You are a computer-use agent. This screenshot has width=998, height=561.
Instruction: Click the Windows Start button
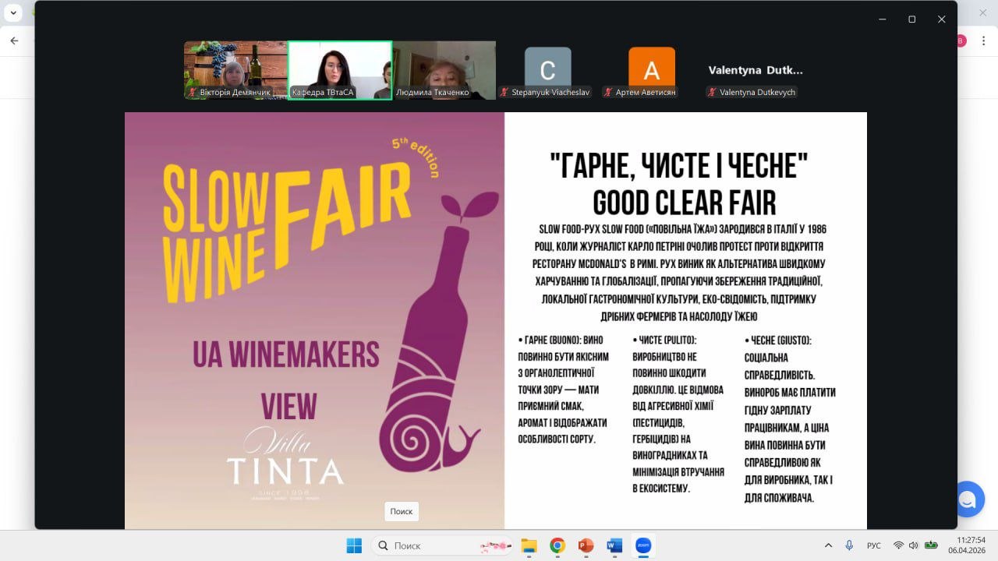354,545
